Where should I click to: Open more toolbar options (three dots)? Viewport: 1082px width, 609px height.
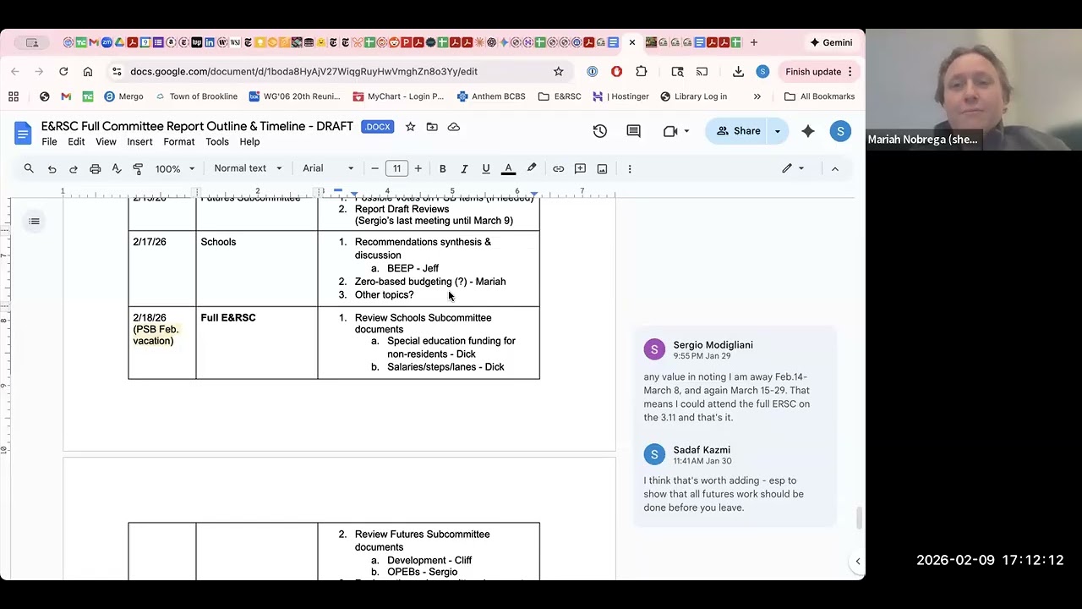coord(630,168)
